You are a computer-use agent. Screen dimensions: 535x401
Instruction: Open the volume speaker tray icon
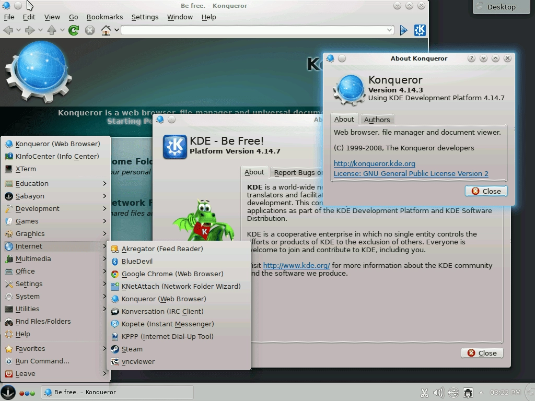coord(438,393)
